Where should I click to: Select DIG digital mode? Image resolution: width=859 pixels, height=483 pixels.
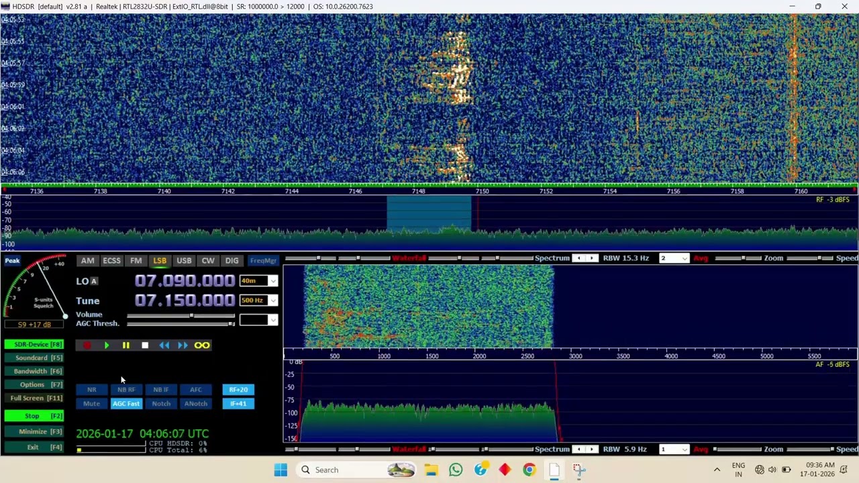pos(232,261)
